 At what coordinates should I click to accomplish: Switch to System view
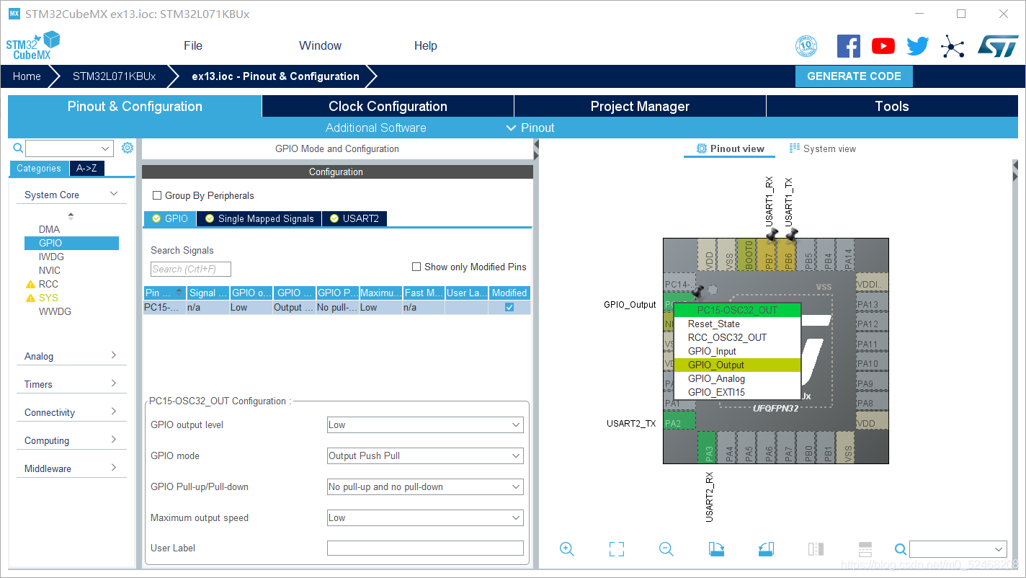(823, 148)
